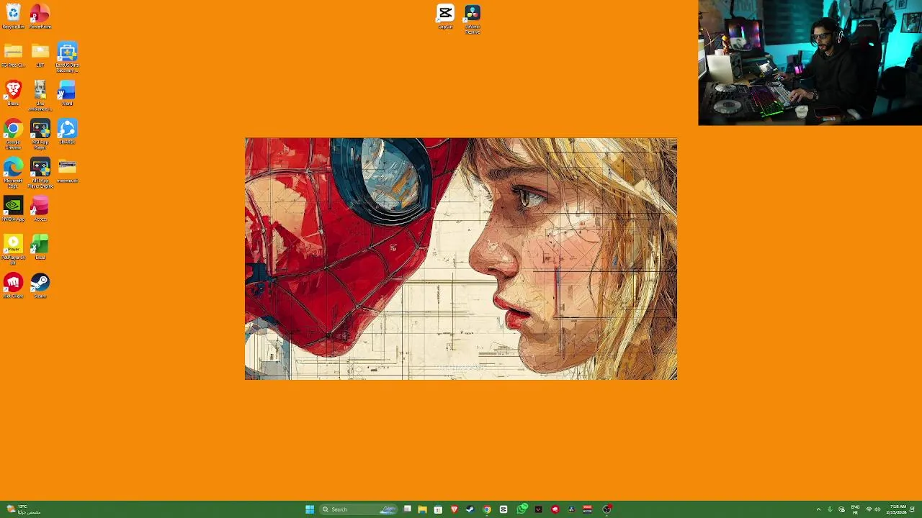This screenshot has width=922, height=518.
Task: Launch Access from the desktop
Action: [40, 209]
